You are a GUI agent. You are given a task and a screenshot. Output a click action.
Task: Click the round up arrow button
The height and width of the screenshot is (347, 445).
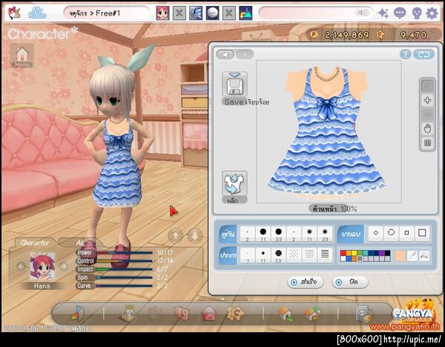175,235
